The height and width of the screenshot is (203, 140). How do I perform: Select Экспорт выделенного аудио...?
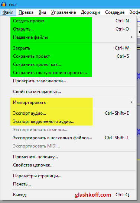point(68,121)
